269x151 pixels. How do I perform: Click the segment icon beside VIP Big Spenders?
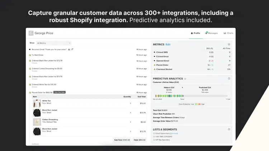click(154, 140)
